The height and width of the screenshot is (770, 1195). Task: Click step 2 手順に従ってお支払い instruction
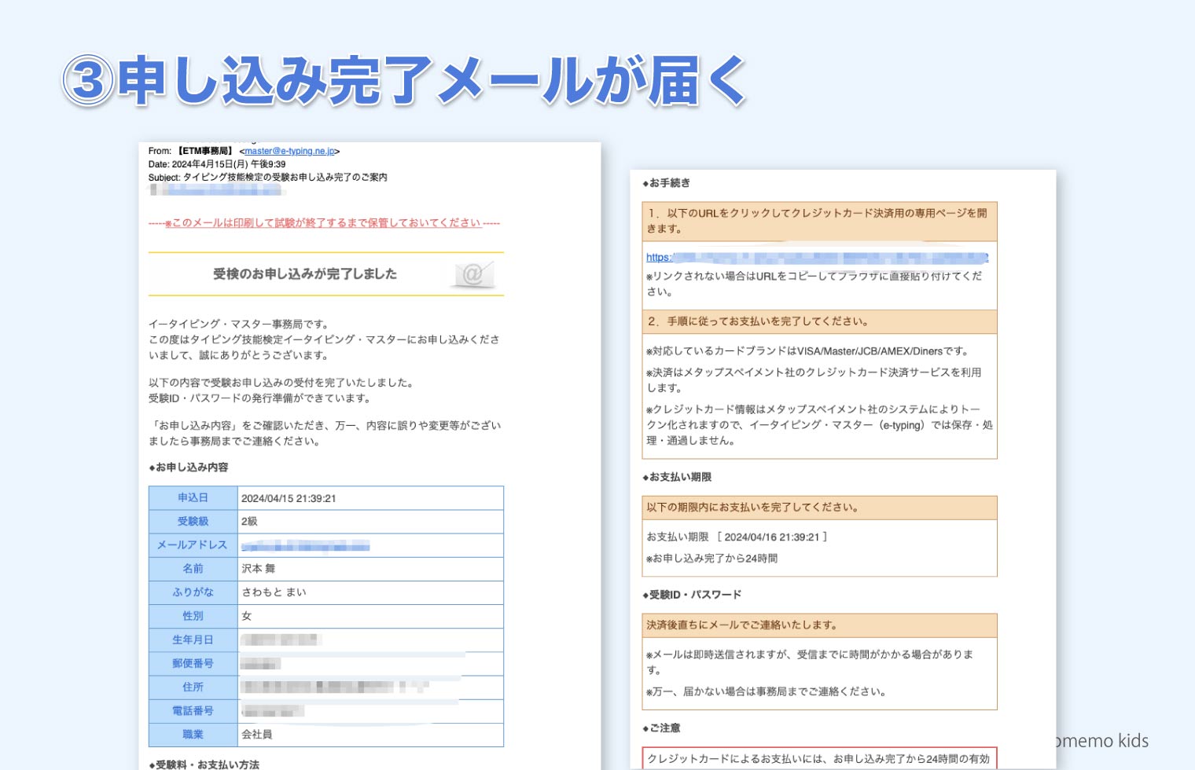coord(819,321)
